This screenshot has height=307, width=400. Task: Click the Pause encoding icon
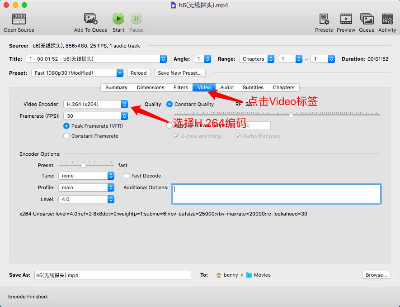[x=136, y=19]
